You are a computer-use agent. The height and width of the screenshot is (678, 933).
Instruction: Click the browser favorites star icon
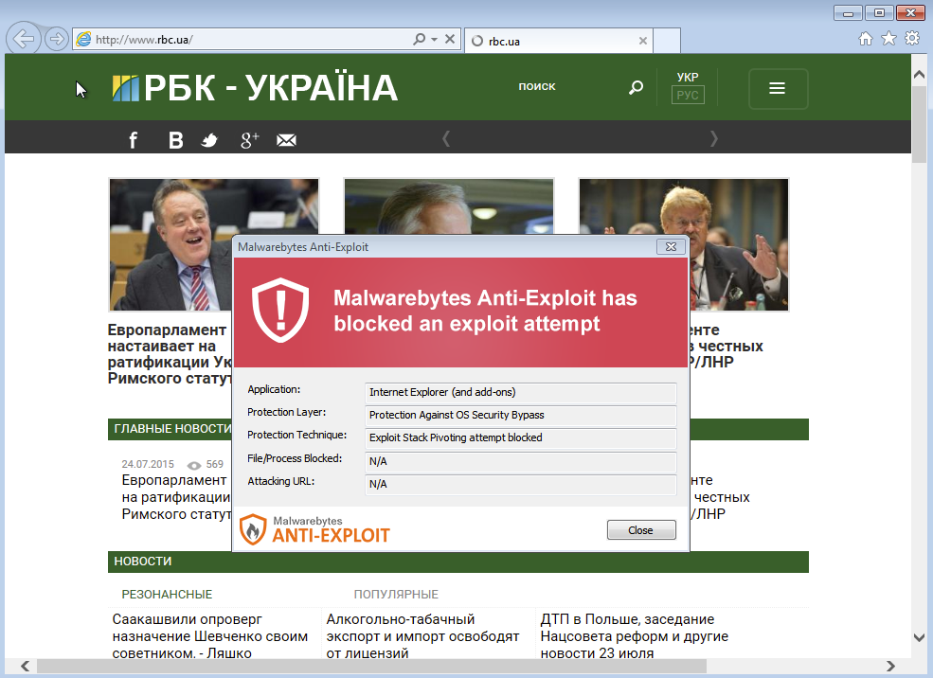888,39
